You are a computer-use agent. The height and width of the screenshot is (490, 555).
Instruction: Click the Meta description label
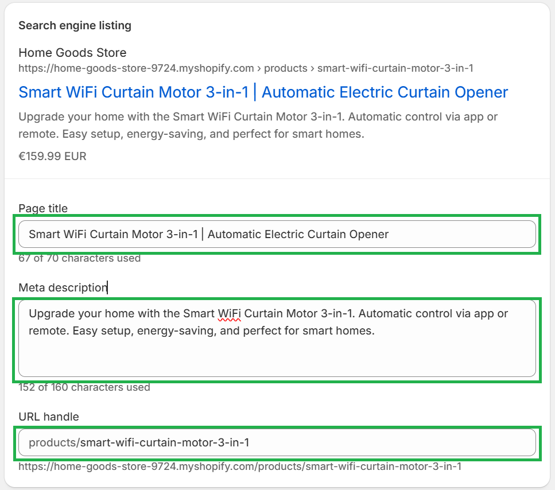tap(63, 287)
